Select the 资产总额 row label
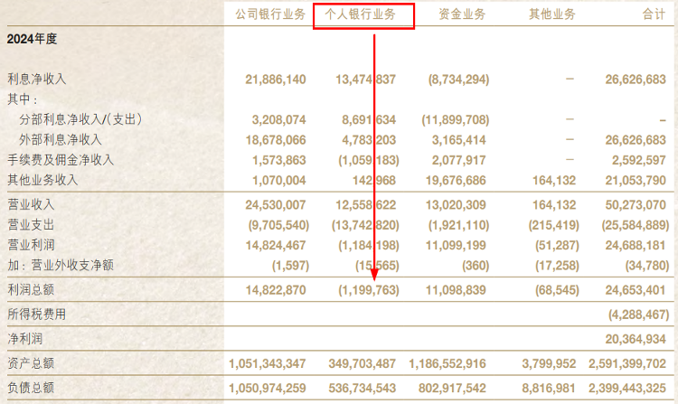678x404 pixels. point(31,363)
